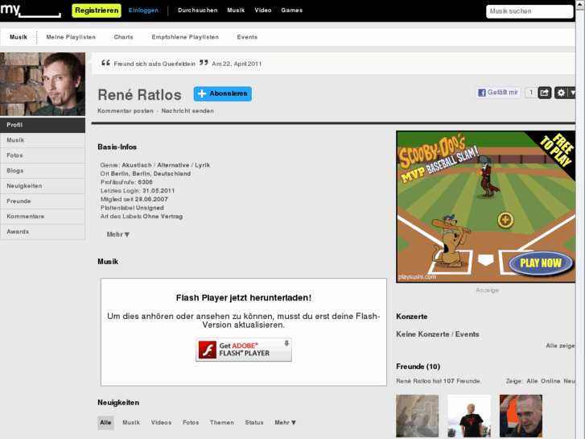Select Awards in sidebar

click(x=43, y=232)
